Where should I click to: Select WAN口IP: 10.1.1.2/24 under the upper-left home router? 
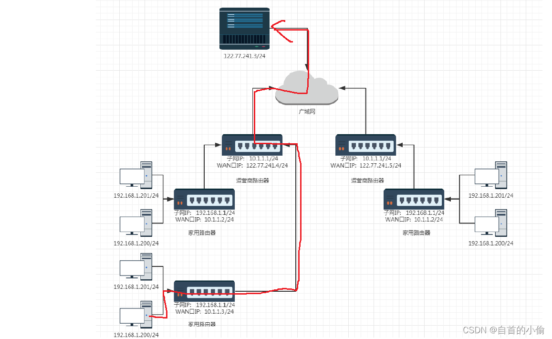(205, 220)
